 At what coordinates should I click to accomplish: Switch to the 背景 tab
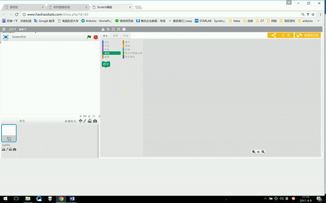115,36
